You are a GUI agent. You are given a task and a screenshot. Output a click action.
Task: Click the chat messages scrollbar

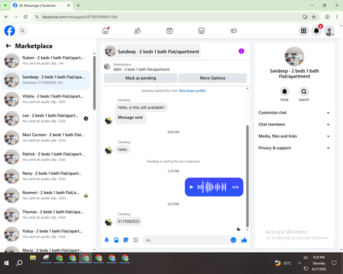pyautogui.click(x=247, y=176)
